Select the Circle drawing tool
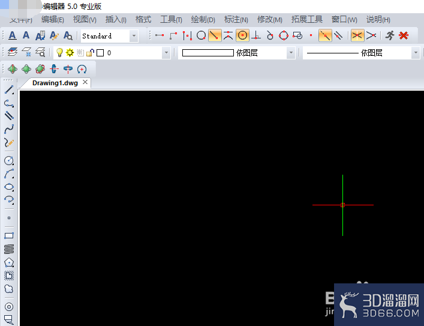Screen dimensions: 424x326 (9, 160)
